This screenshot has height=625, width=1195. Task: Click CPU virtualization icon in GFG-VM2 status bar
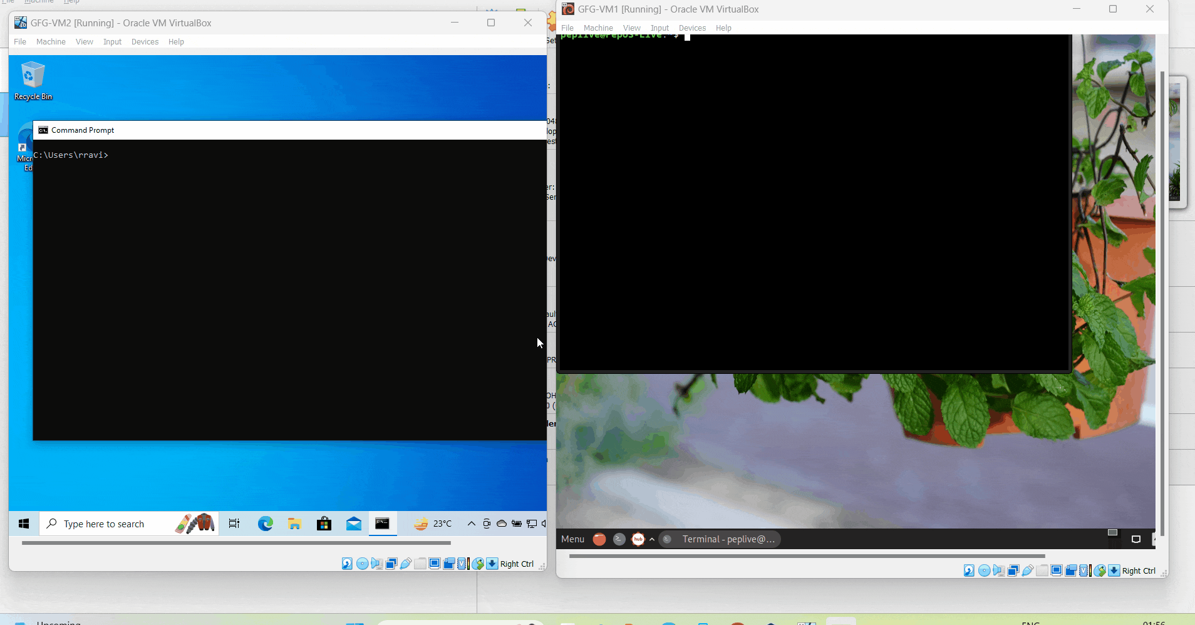click(x=463, y=564)
